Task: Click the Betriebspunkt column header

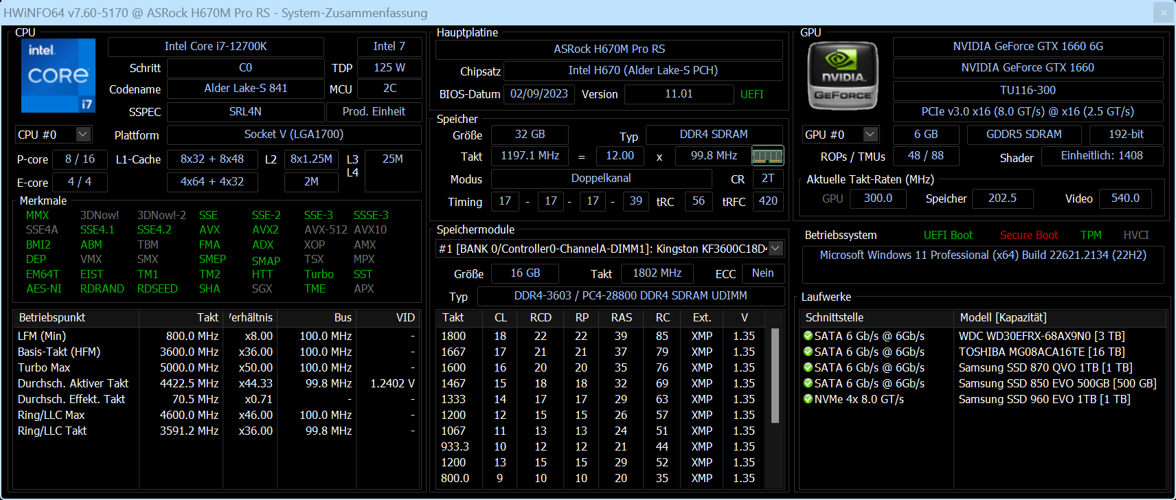Action: (x=76, y=317)
